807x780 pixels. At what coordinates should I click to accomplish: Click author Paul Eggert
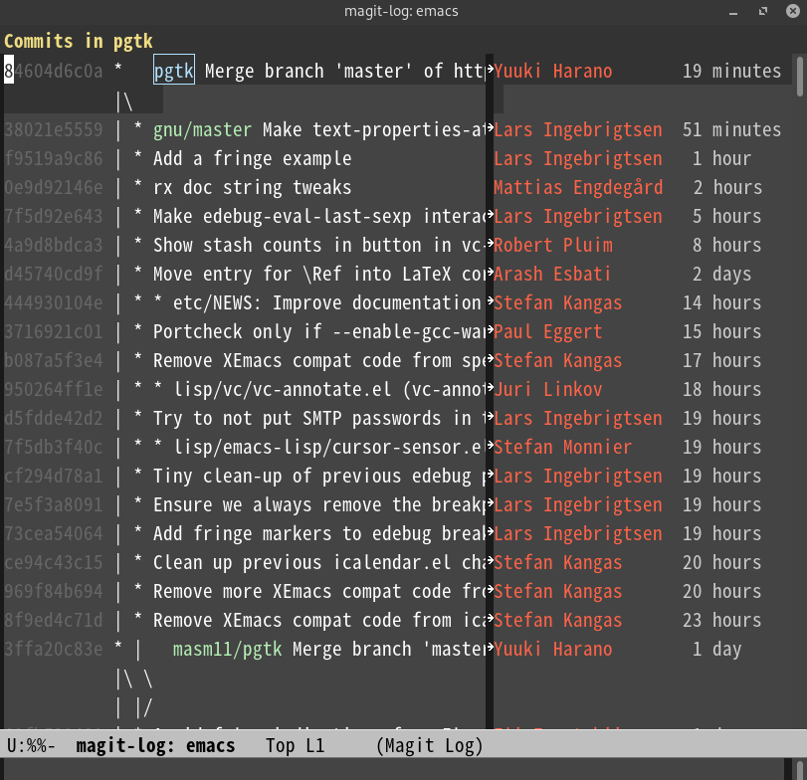pos(548,331)
